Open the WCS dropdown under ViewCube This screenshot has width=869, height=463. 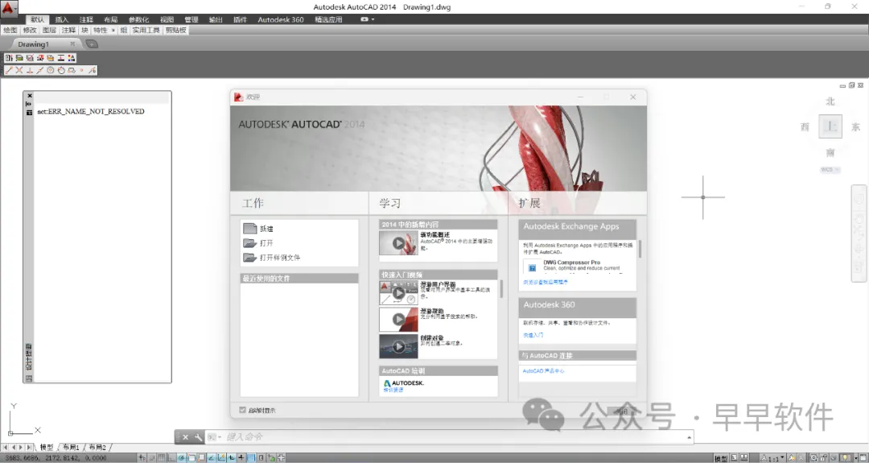[x=830, y=170]
